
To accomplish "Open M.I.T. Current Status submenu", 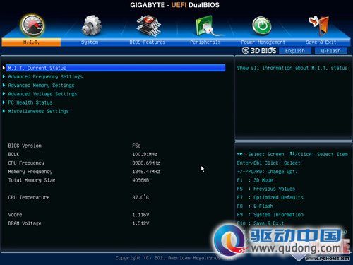I will pyautogui.click(x=116, y=68).
